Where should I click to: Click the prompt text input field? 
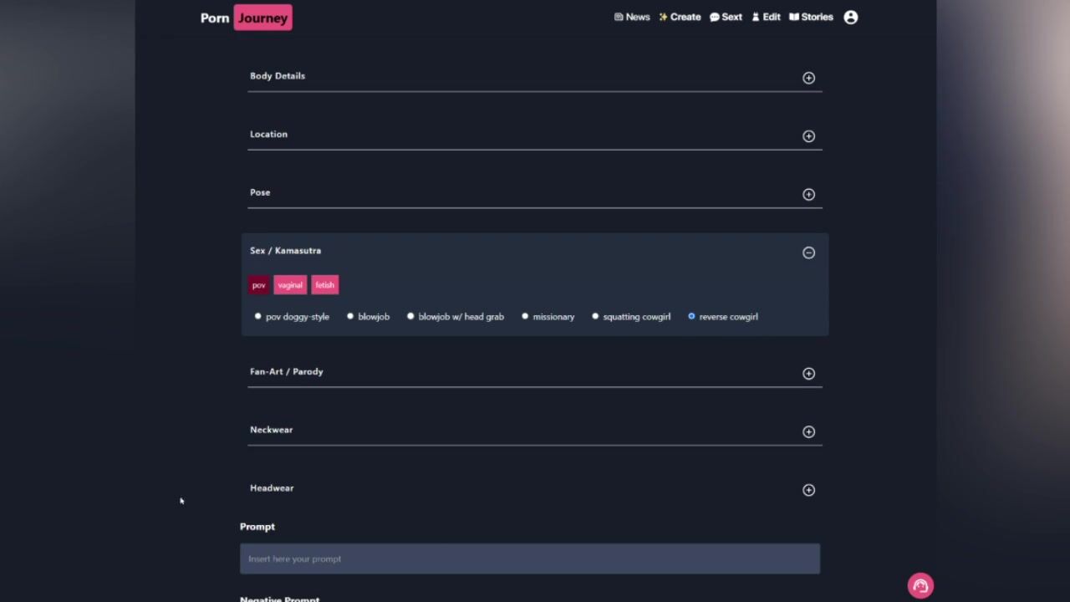point(529,559)
